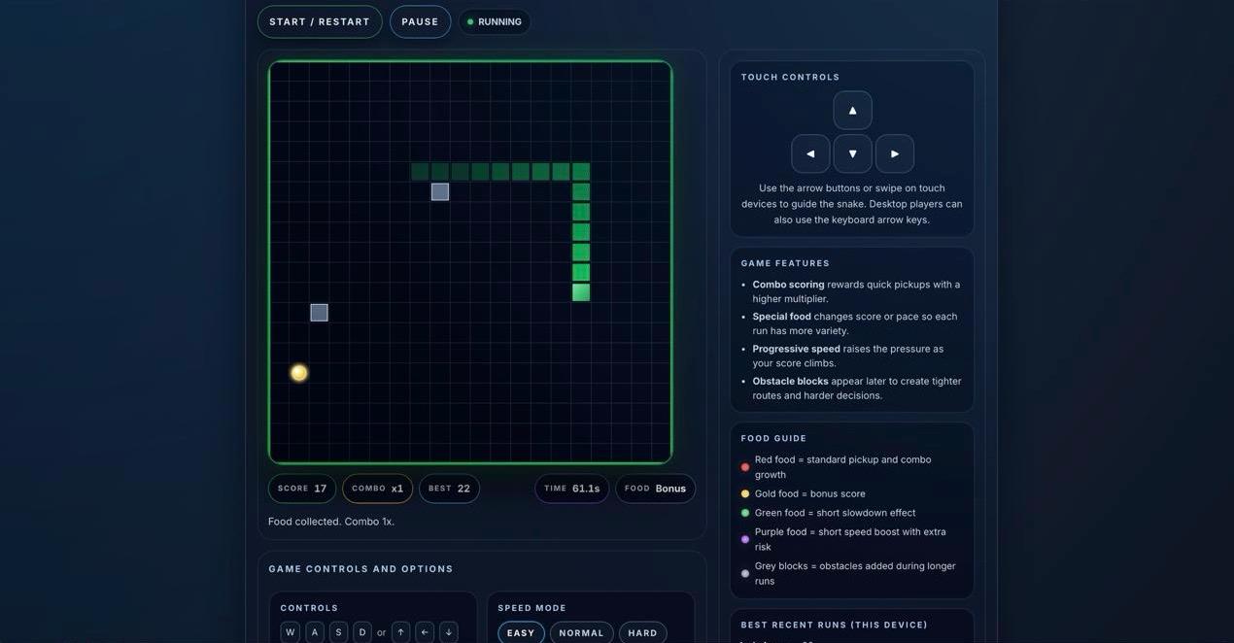Click the green food legend dot
Screen dimensions: 1234x643
(745, 513)
